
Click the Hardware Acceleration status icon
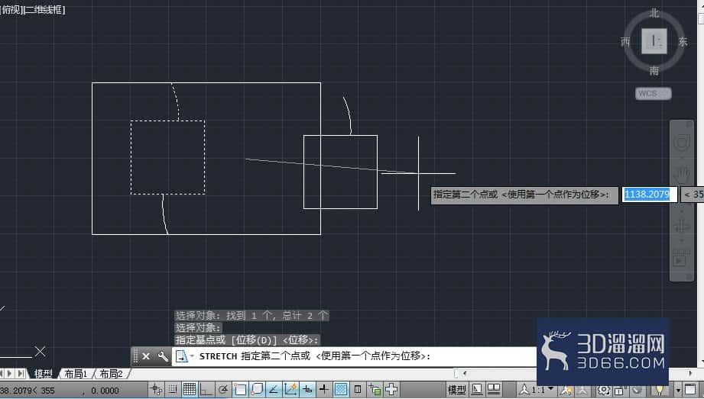pos(637,390)
